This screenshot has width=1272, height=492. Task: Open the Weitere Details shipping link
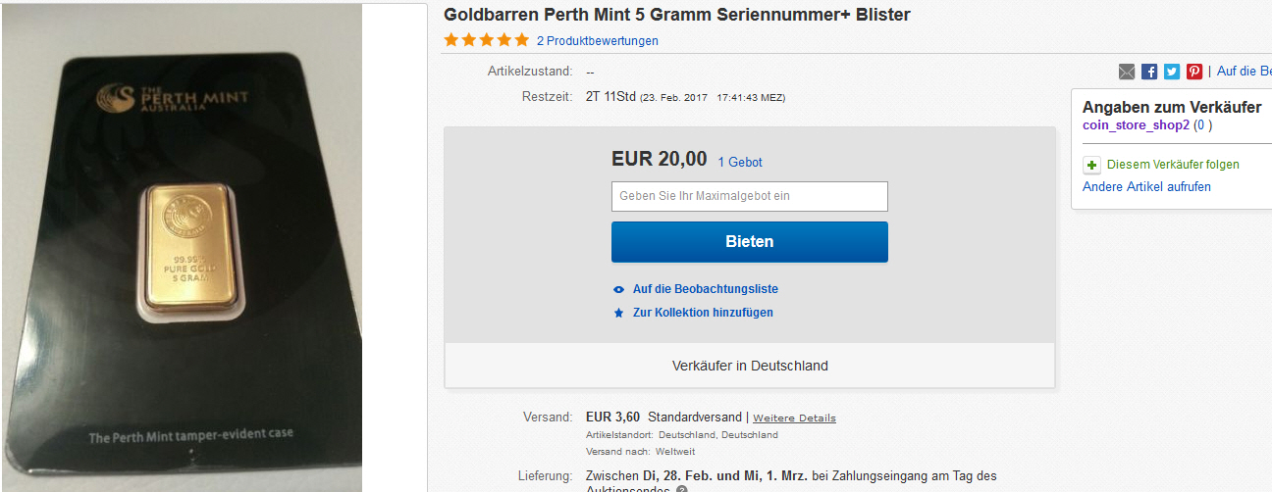point(794,418)
